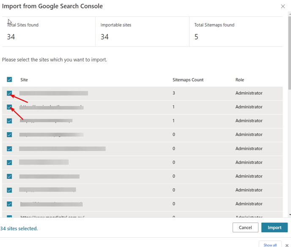The image size is (291, 247).
Task: Click the value 34 under Total Sites found
Action: (11, 37)
